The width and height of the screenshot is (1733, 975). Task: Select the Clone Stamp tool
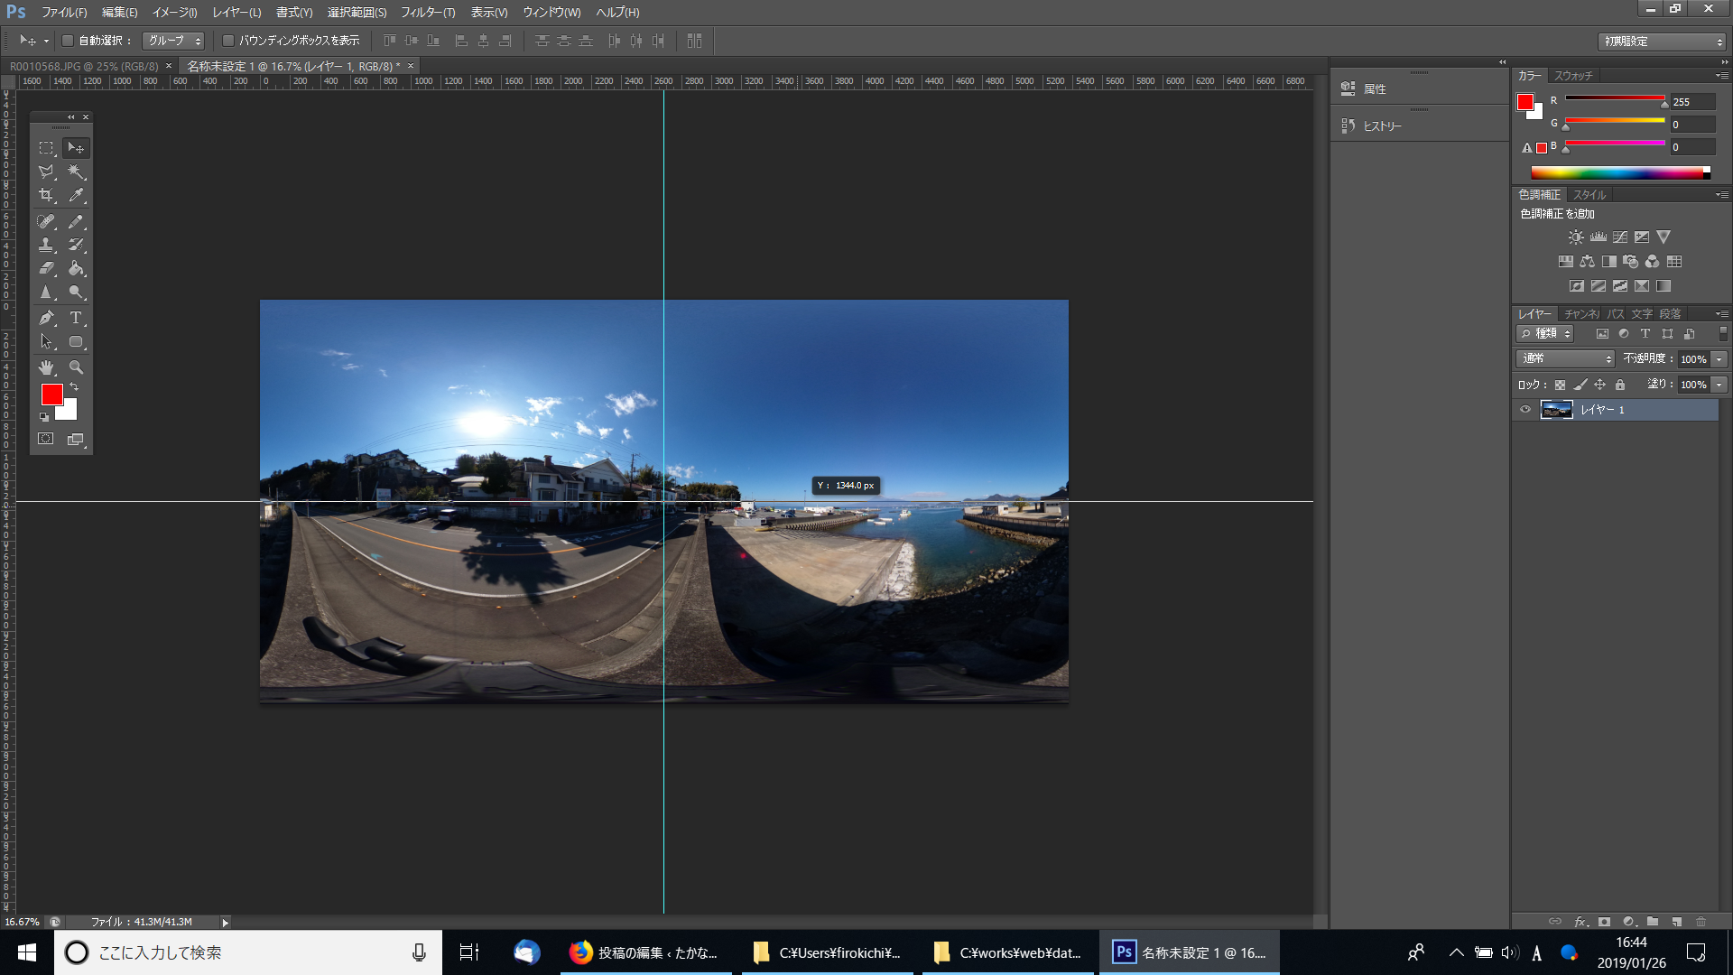[x=46, y=245]
